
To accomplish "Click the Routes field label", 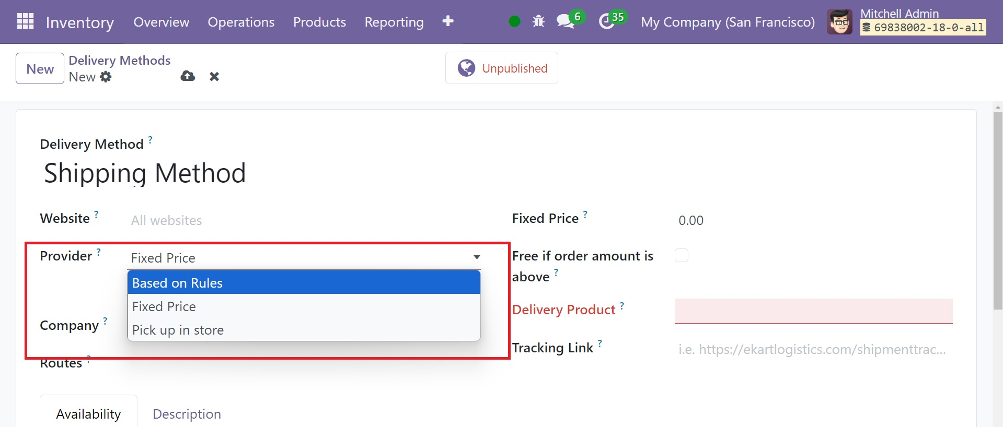I will click(x=61, y=363).
